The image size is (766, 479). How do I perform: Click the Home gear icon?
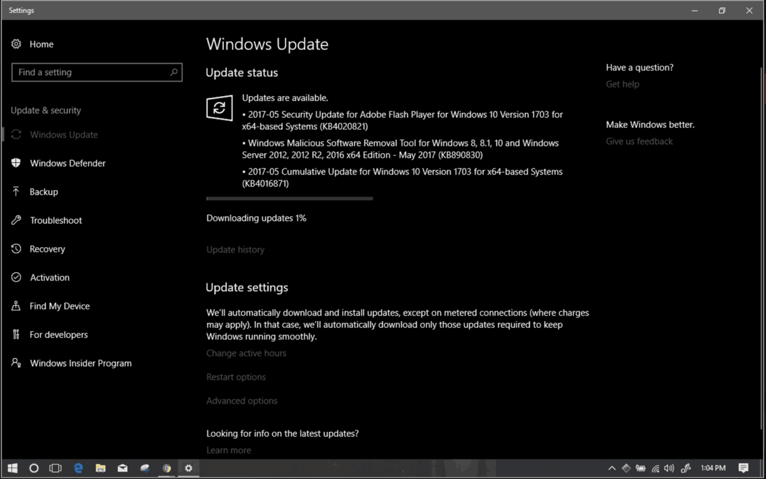(16, 44)
